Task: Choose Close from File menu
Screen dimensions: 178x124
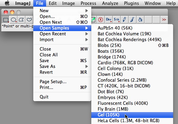Action: 62,49
